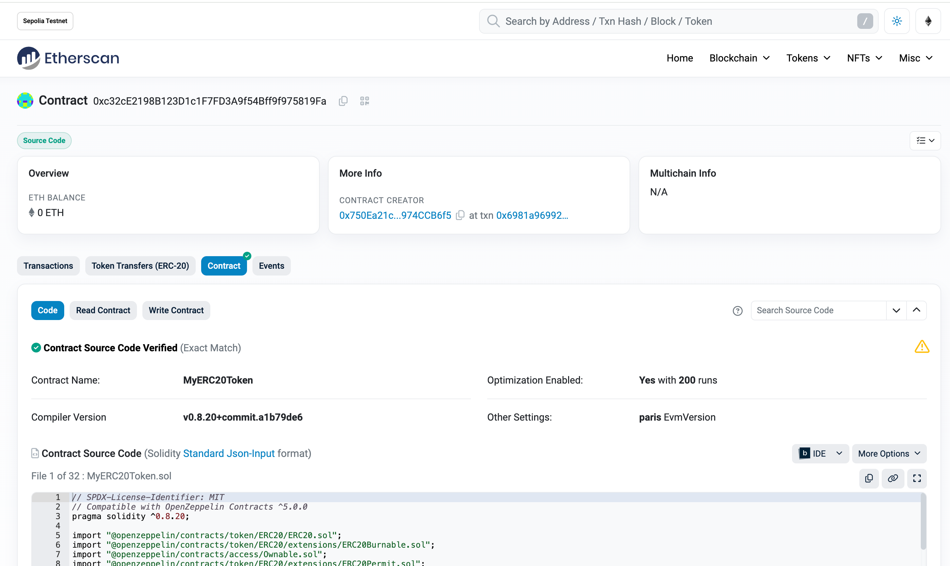Copy the source code to clipboard
This screenshot has height=566, width=950.
coord(869,478)
